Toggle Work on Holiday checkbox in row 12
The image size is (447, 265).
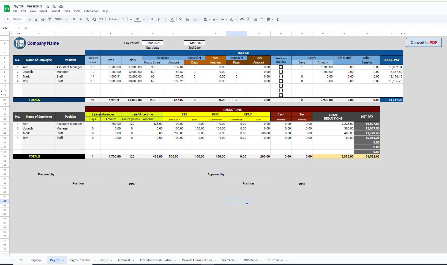coord(281,90)
